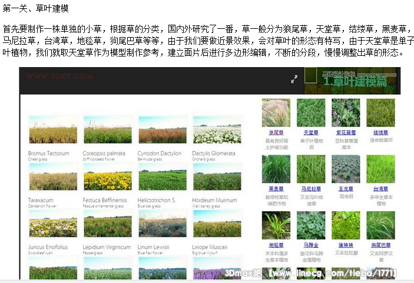The image size is (414, 283).
Task: Click the "Lepidium Virginicum" name text
Action: click(x=107, y=247)
